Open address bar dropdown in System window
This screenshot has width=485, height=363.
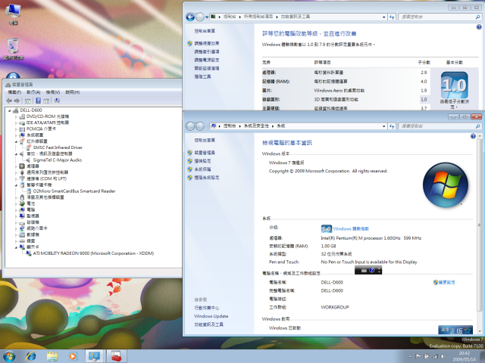click(384, 126)
